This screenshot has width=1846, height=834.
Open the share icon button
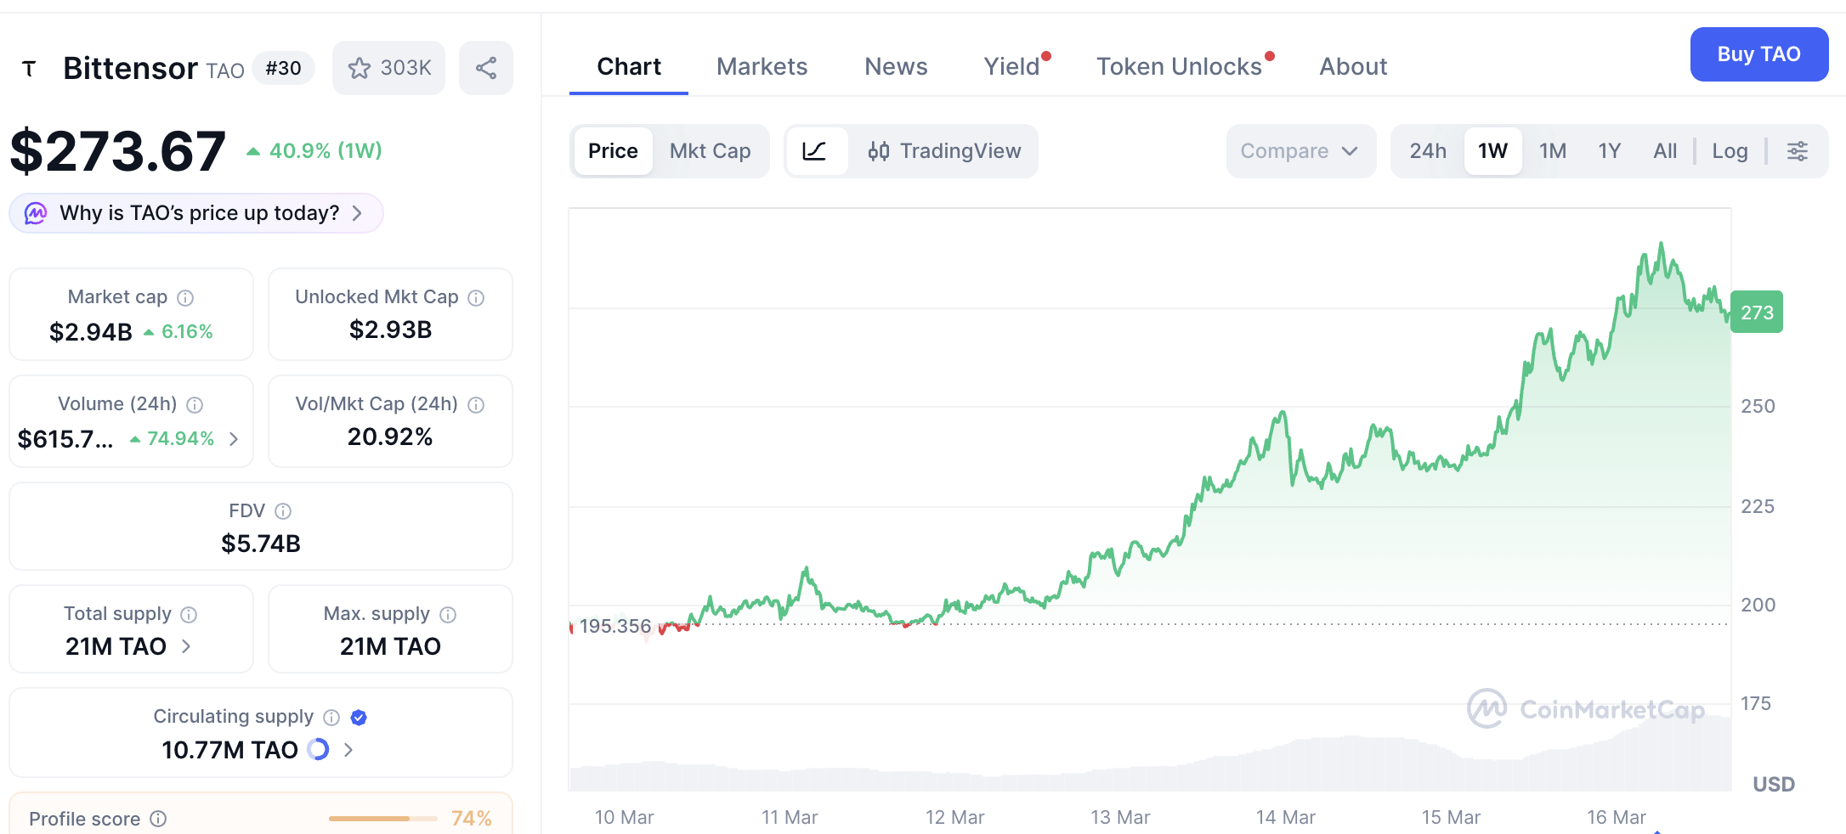486,68
